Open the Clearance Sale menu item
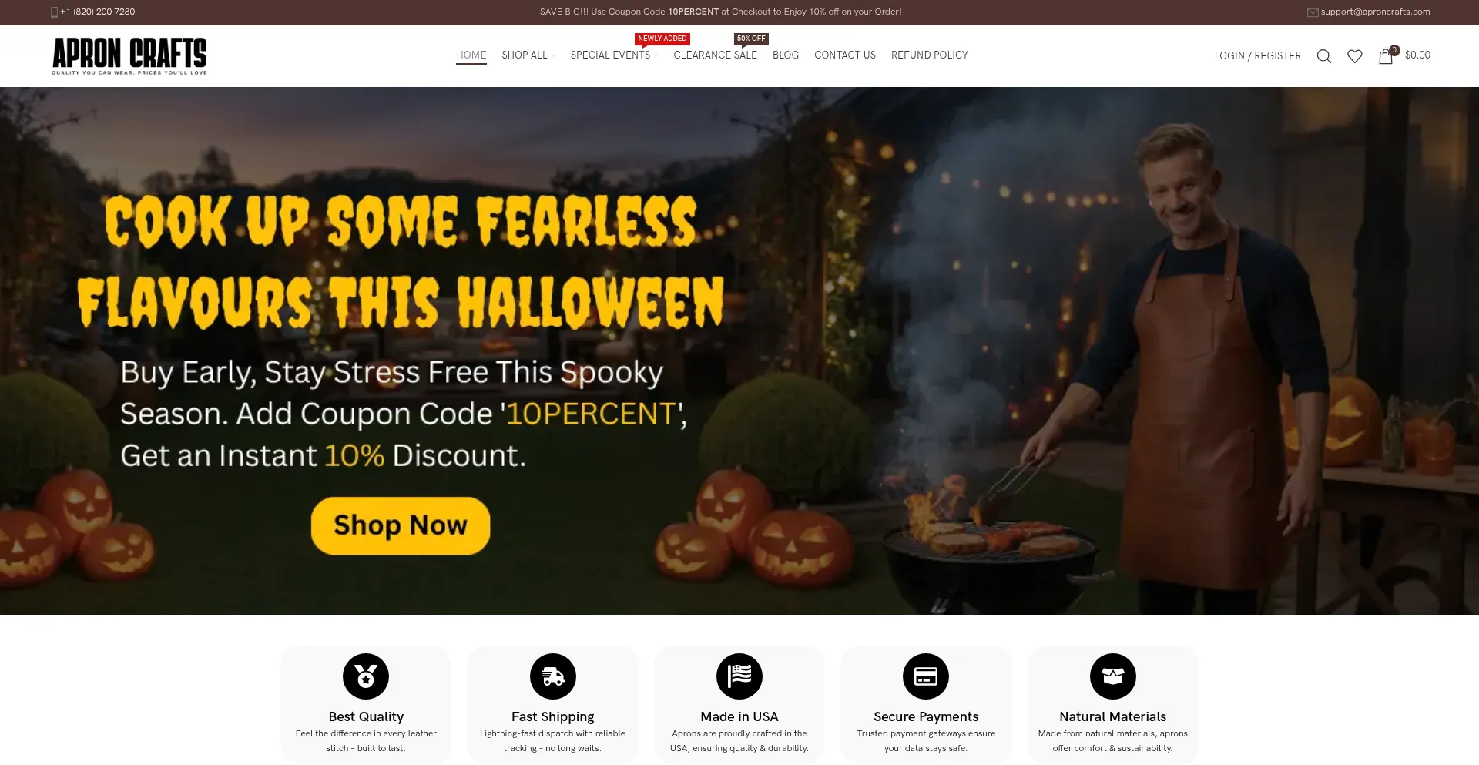 click(x=715, y=55)
